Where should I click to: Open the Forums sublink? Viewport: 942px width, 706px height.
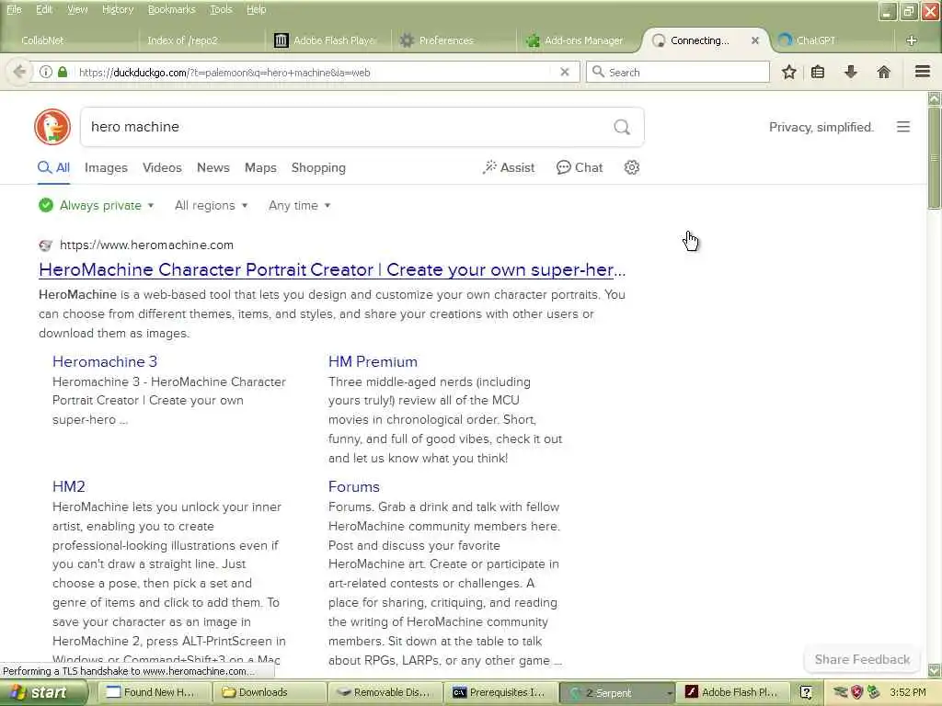pos(354,486)
